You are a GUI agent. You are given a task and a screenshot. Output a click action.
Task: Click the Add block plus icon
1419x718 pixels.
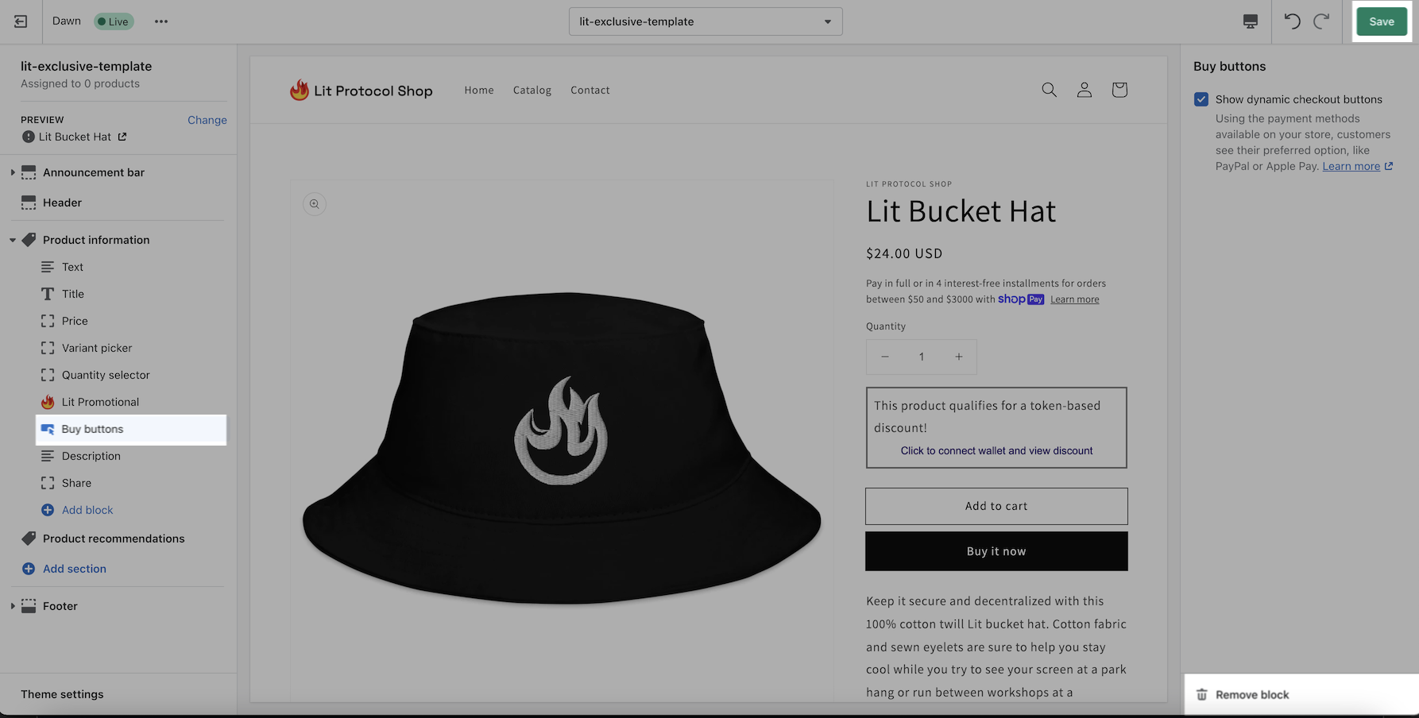coord(48,510)
